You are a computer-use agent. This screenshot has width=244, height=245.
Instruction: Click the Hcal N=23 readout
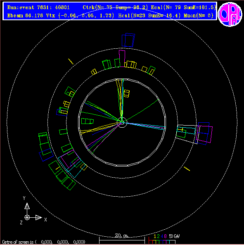pos(131,16)
